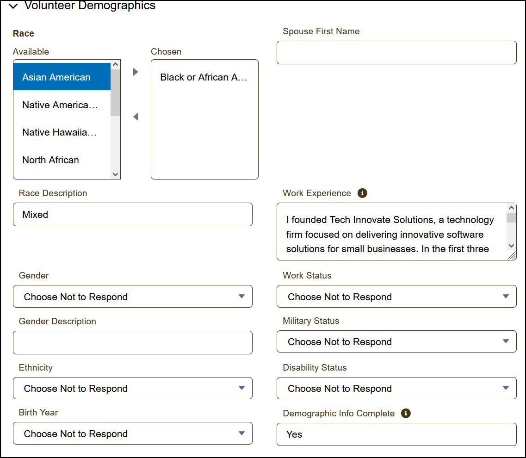Image resolution: width=526 pixels, height=458 pixels.
Task: Click the move-to-Chosen right arrow
Action: coord(136,72)
